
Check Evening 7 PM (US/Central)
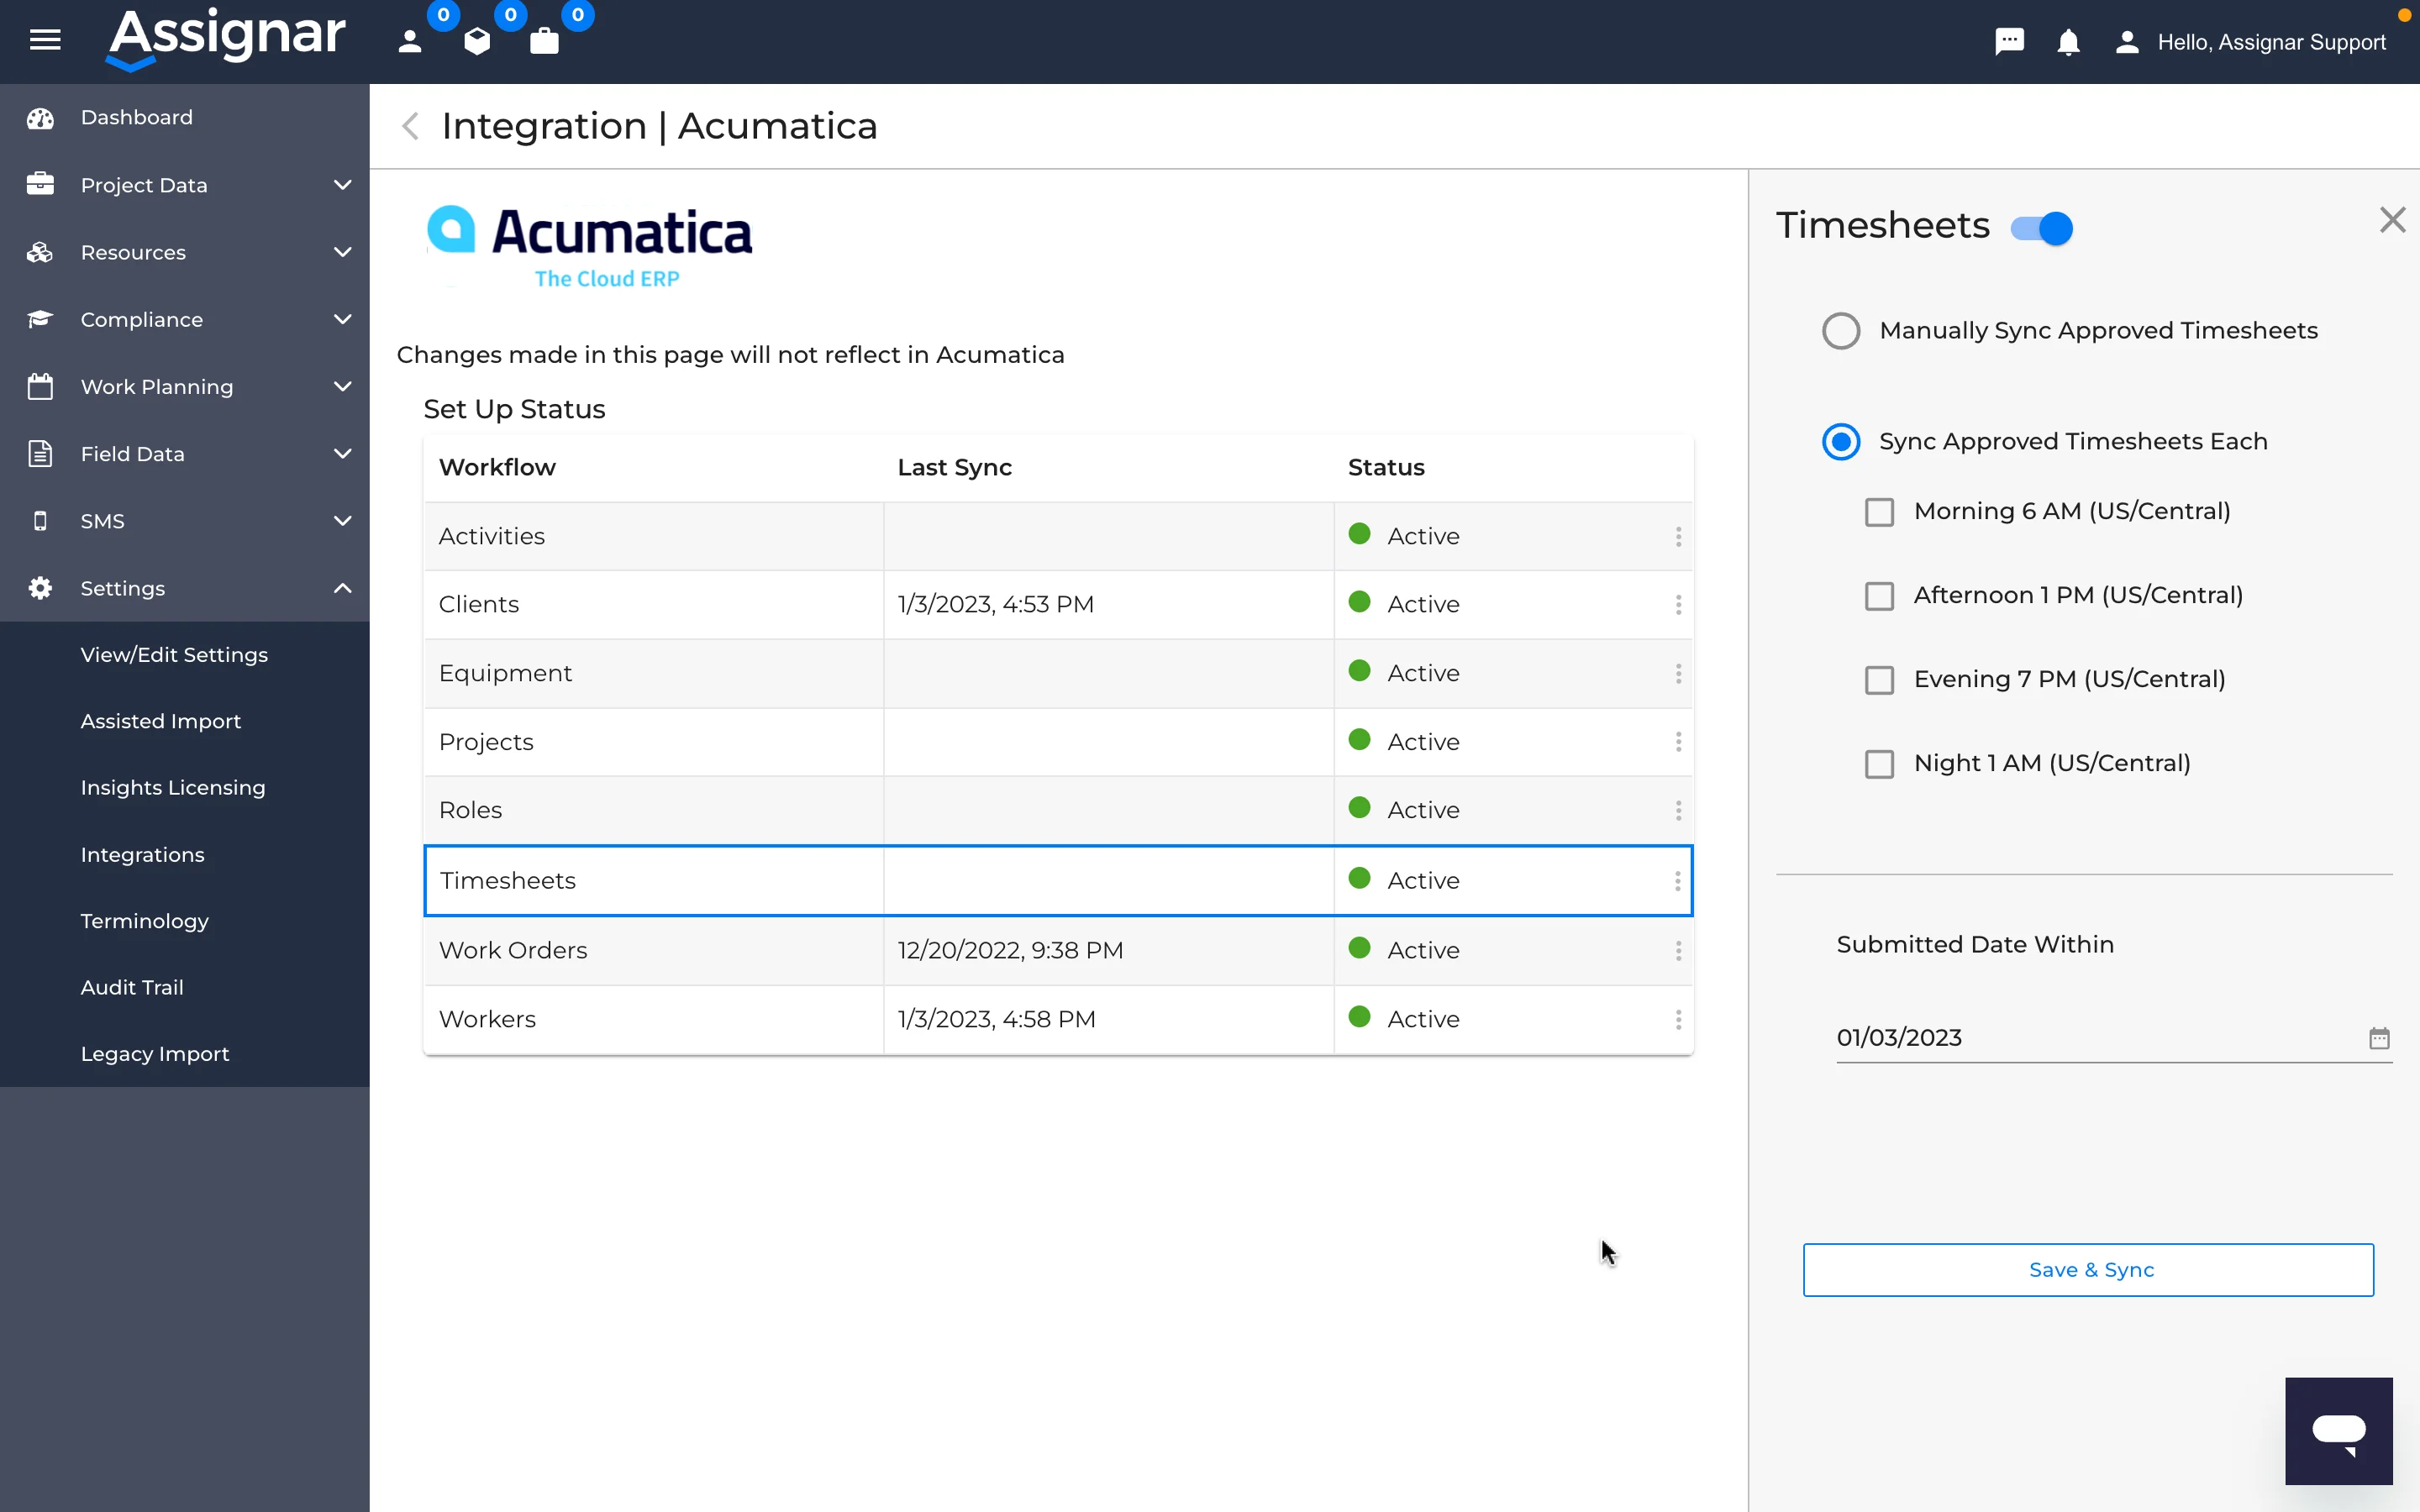point(1879,680)
